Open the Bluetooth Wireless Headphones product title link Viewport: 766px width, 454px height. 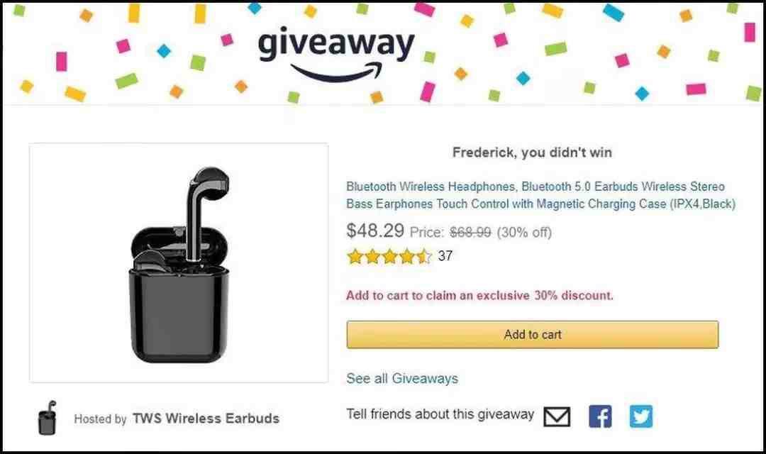[x=540, y=195]
